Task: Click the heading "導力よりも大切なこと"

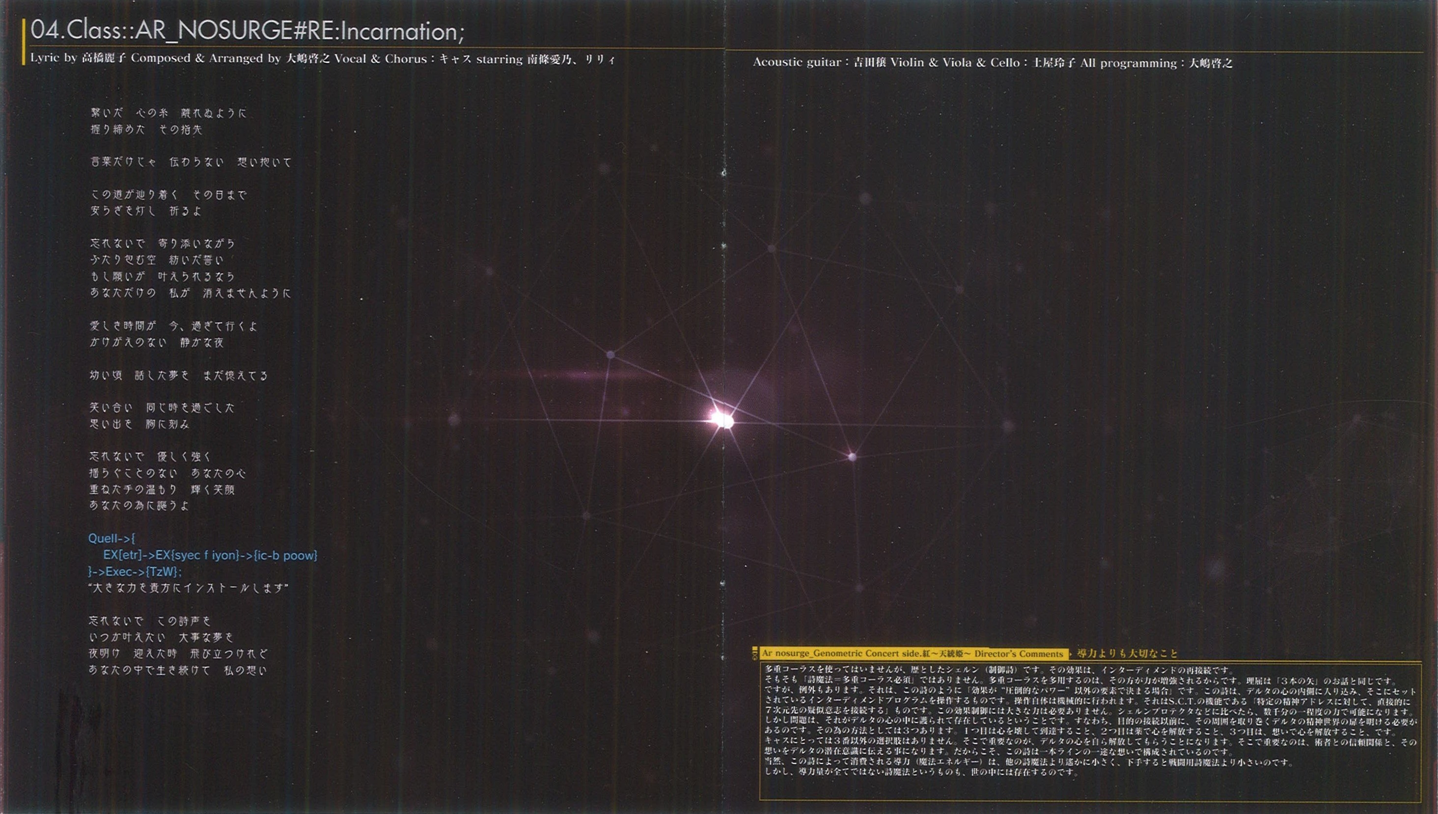Action: coord(1128,653)
